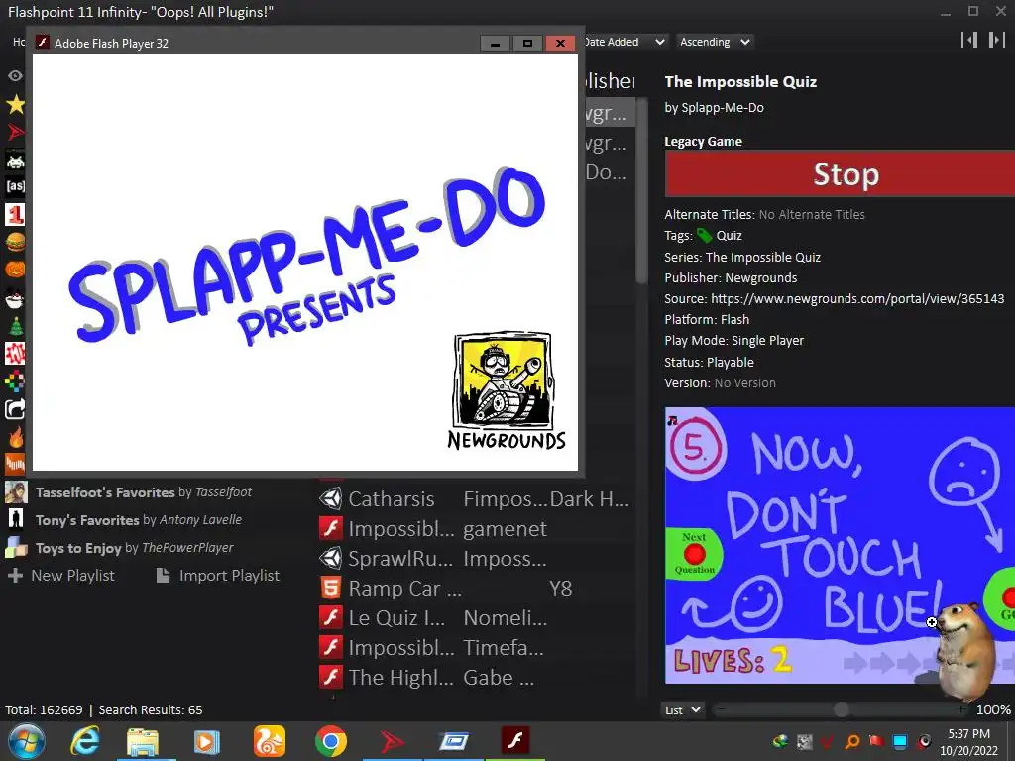Screen dimensions: 1015x761
Task: Change the List layout dropdown
Action: 683,709
